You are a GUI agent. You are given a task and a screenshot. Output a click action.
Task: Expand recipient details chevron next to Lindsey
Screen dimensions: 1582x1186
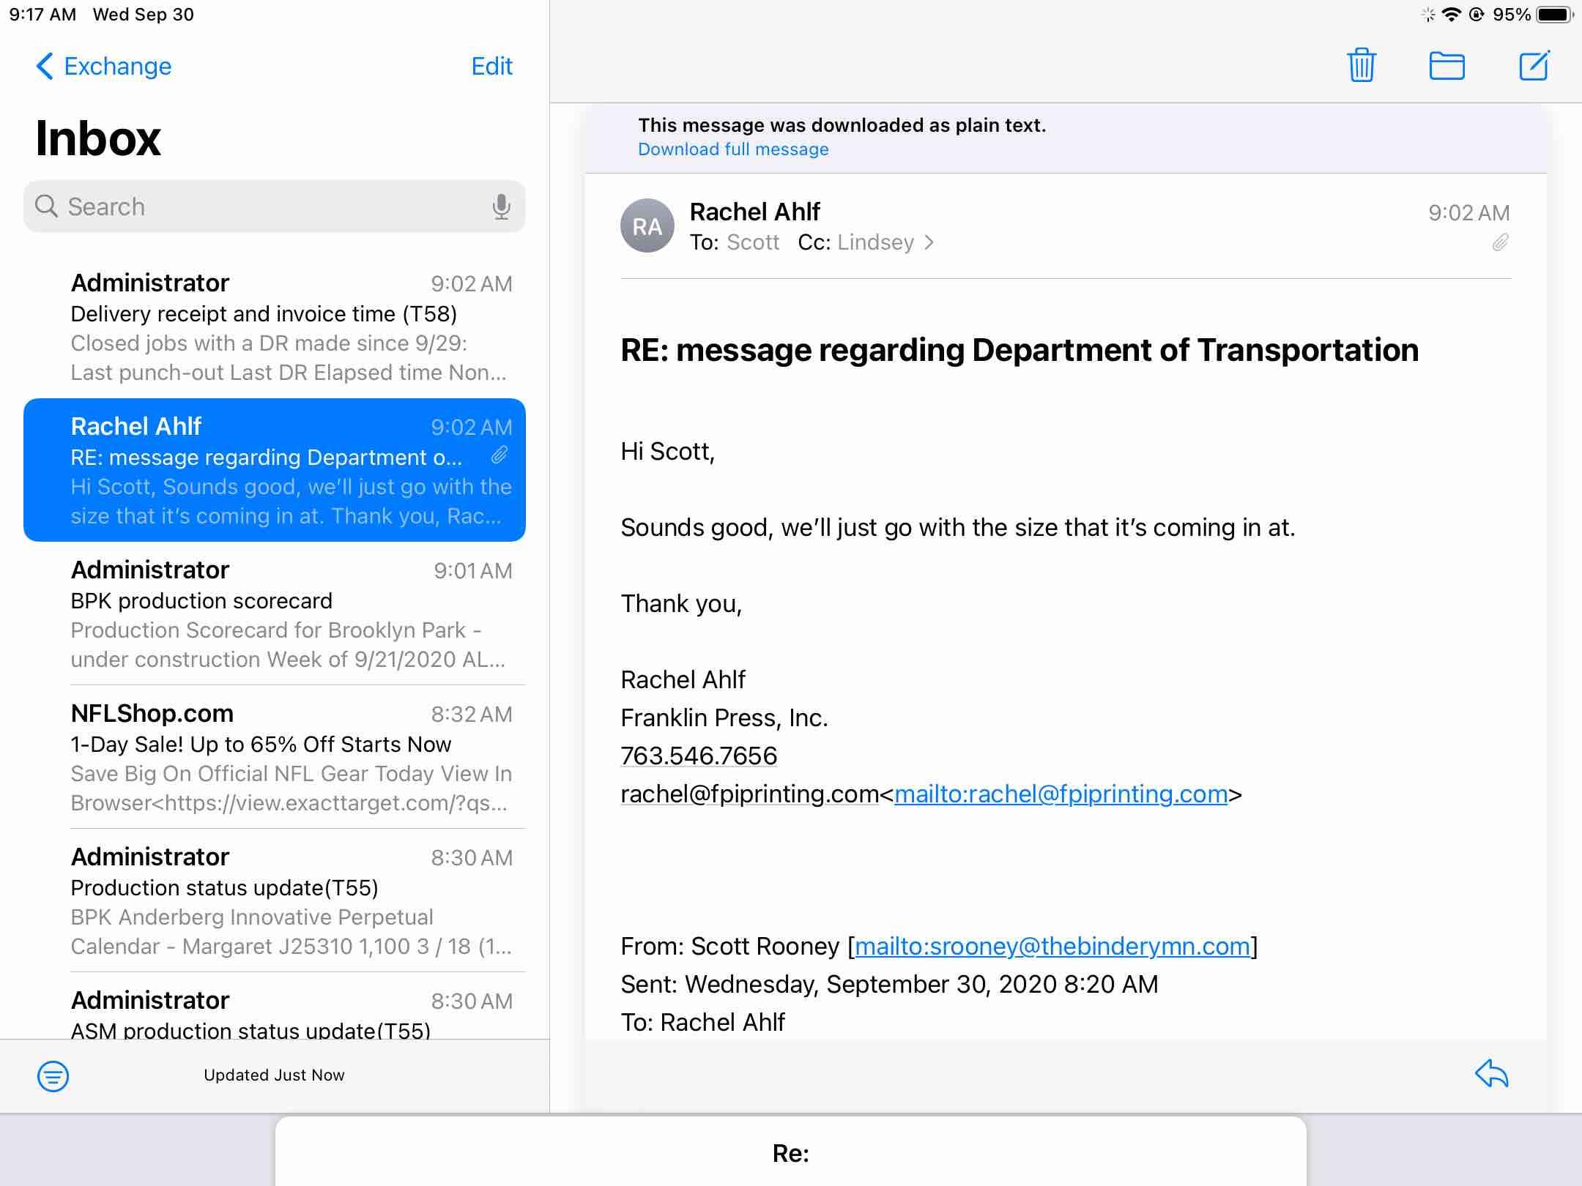929,242
